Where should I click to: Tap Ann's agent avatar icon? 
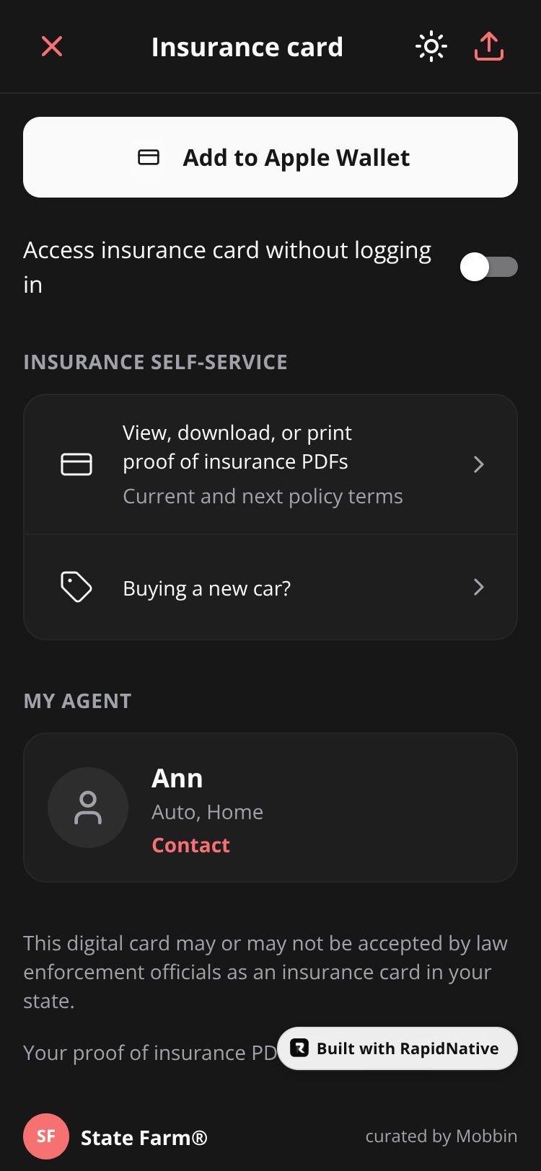[x=88, y=808]
